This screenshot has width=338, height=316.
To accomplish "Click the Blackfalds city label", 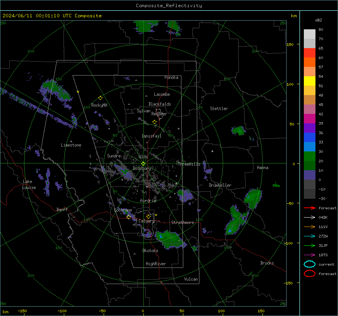I will pos(160,104).
